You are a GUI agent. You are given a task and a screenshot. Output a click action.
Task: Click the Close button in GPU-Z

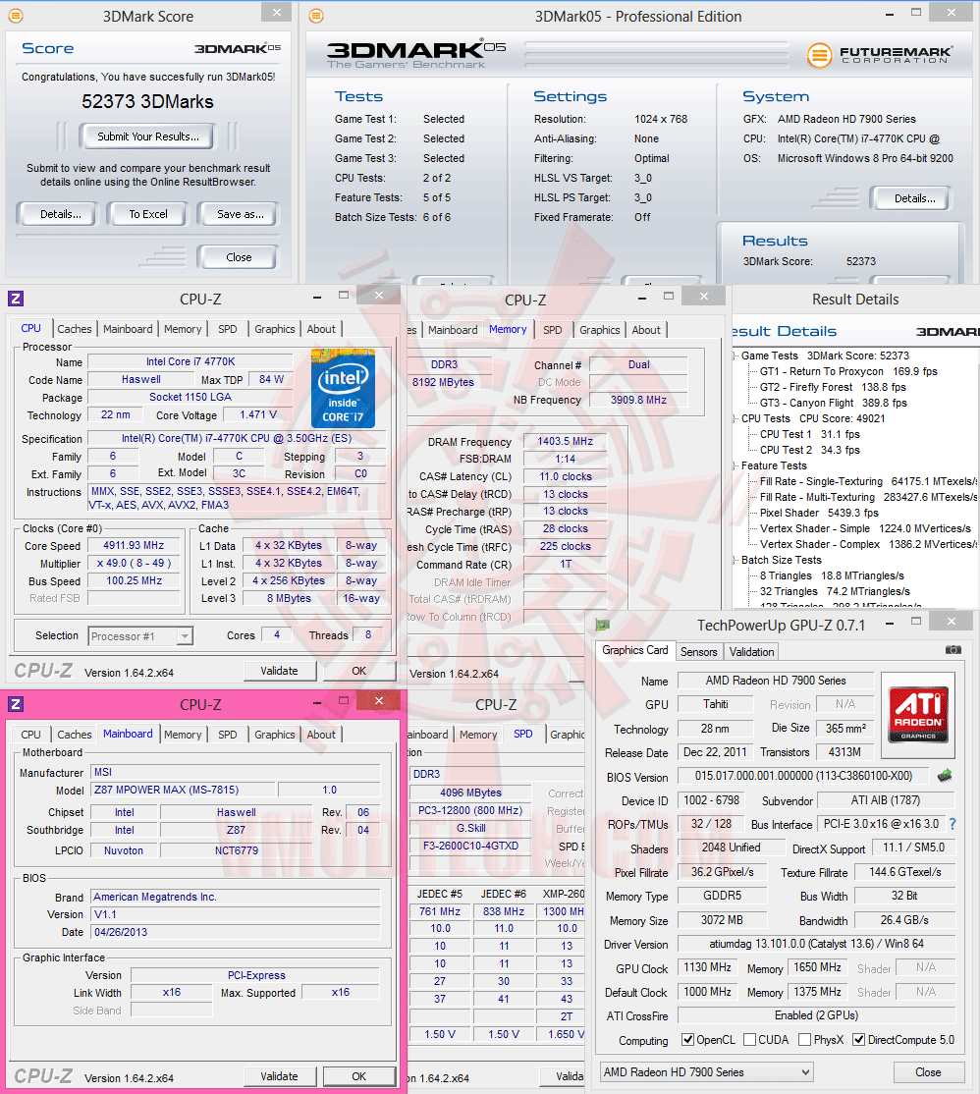tap(928, 1071)
